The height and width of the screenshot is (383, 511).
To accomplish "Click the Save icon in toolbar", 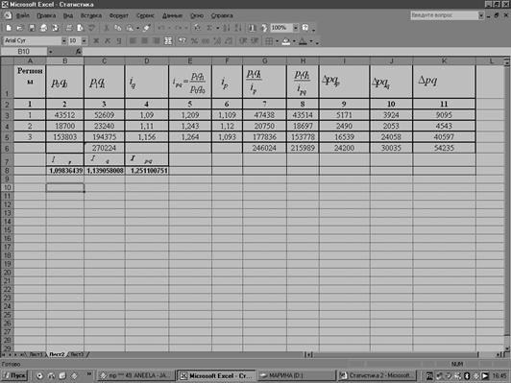I will click(32, 28).
